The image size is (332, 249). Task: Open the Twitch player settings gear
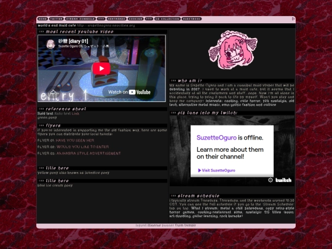[x=271, y=180]
